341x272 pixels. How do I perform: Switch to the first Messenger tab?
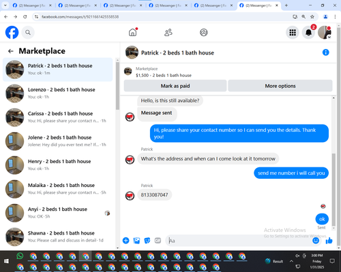pos(31,5)
